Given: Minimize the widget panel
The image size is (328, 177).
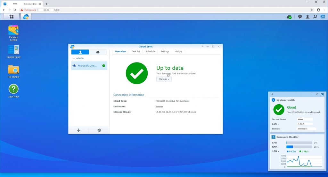Looking at the screenshot, I should pyautogui.click(x=311, y=94).
